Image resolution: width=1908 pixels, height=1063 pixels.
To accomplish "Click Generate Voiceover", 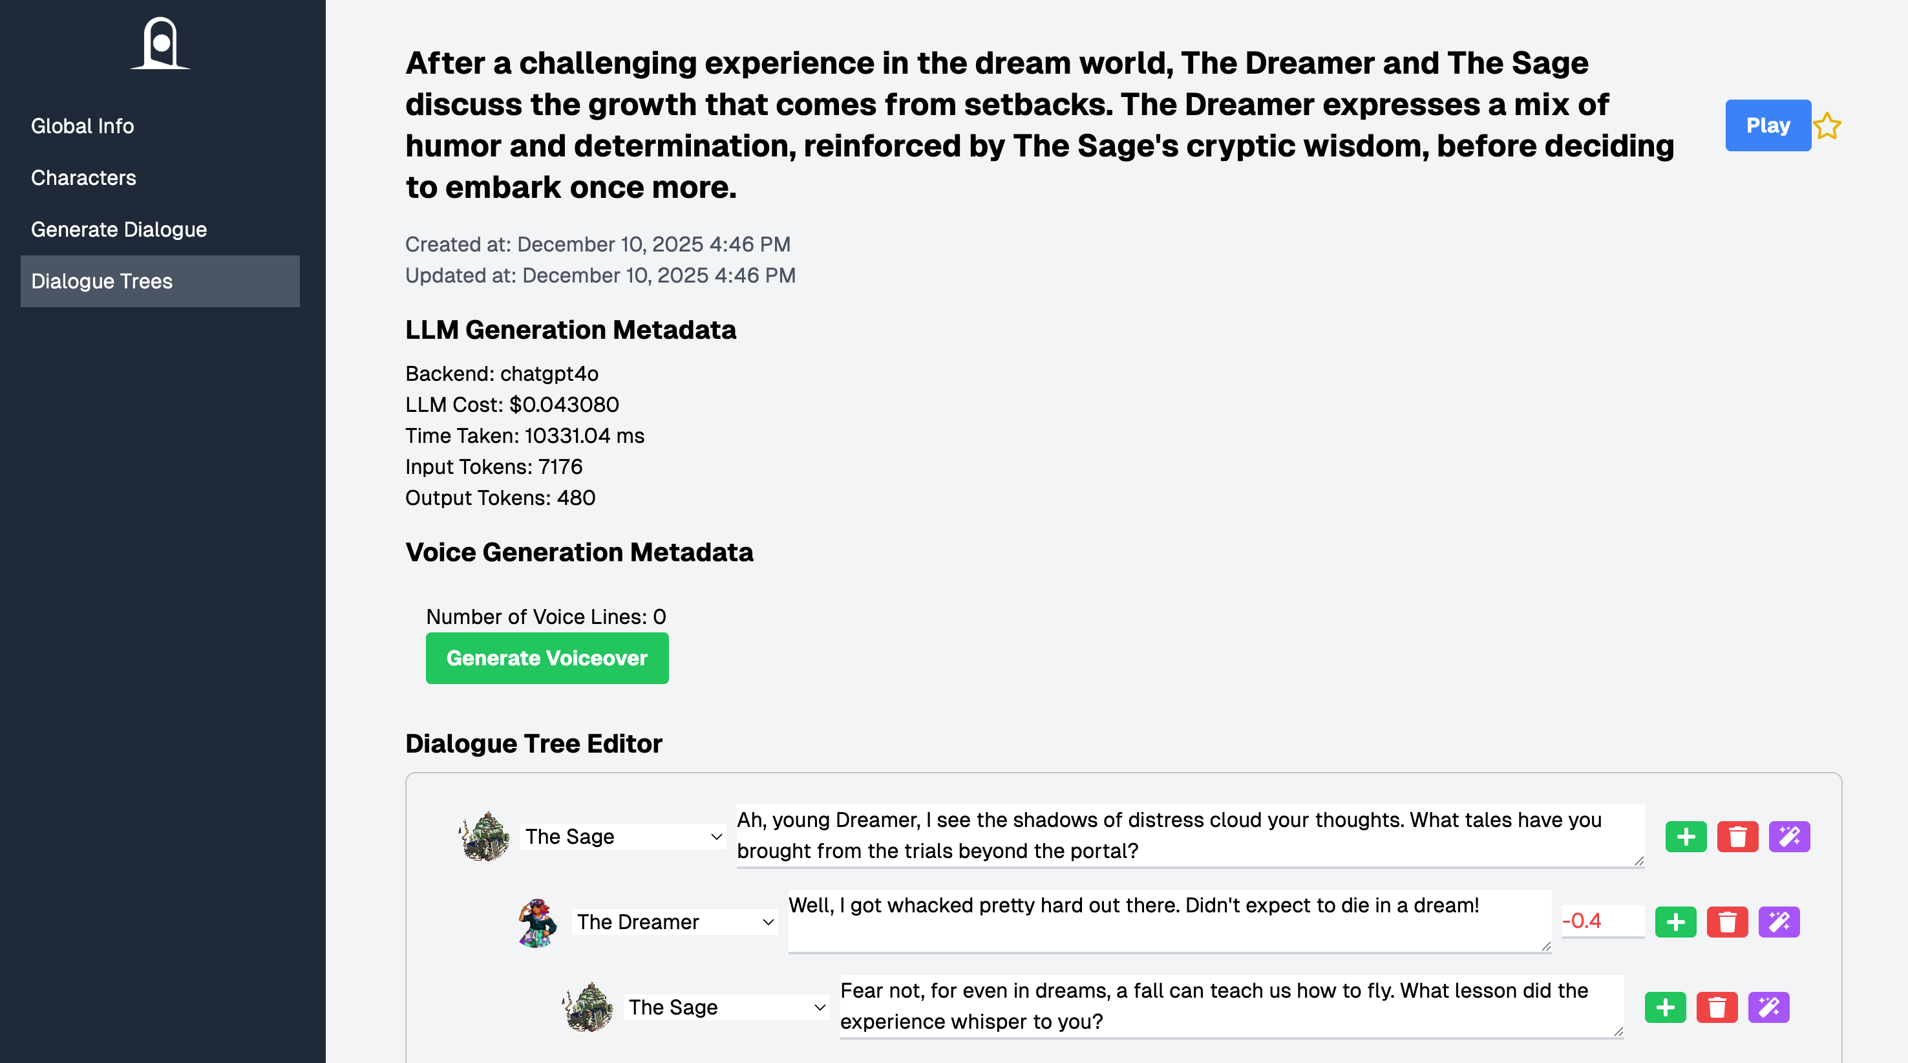I will point(547,658).
